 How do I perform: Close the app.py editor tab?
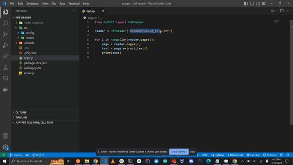click(103, 11)
